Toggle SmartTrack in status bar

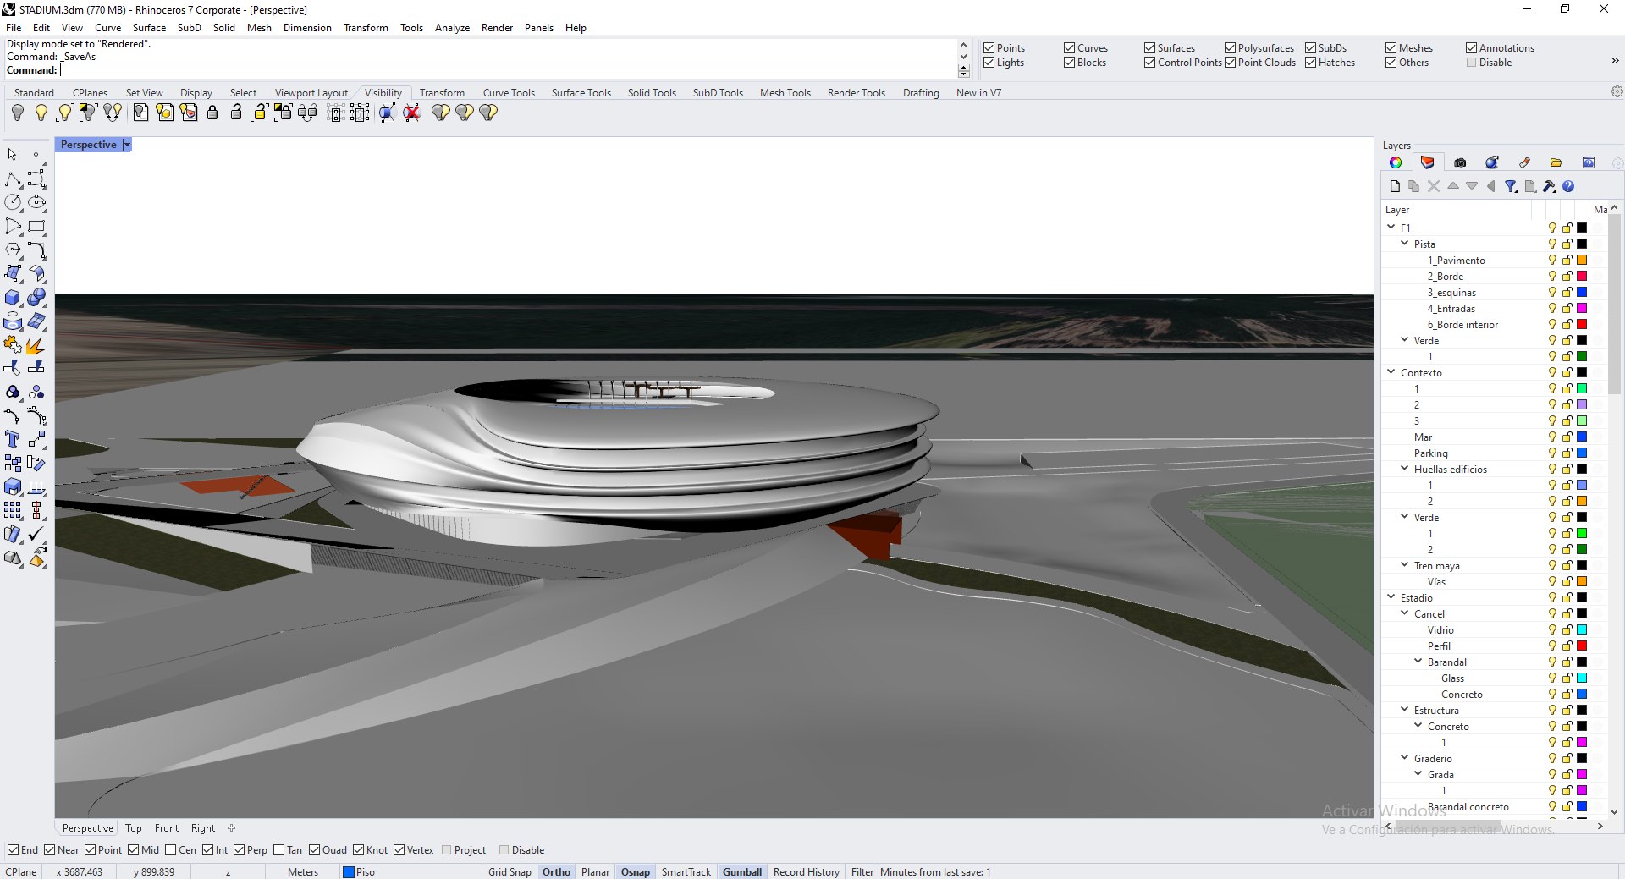pyautogui.click(x=686, y=872)
